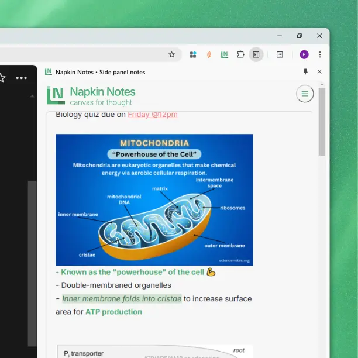Bookmark this page with the star icon
Screen dimensions: 358x358
pos(171,54)
